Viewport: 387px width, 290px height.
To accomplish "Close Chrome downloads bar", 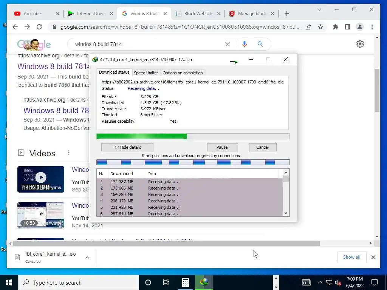I will [x=373, y=257].
